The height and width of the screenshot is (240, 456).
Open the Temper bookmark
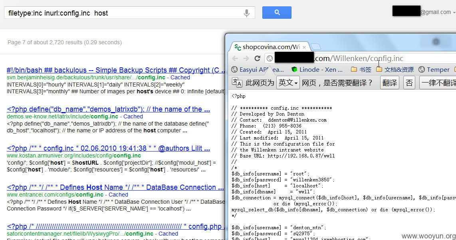[434, 70]
